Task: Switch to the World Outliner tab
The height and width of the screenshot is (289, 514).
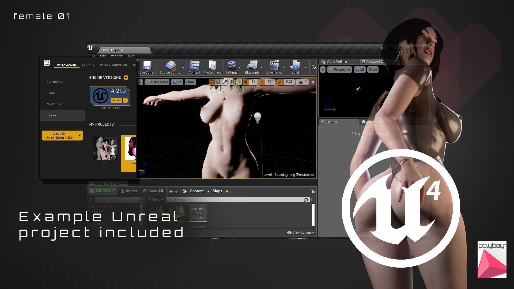Action: tap(337, 62)
